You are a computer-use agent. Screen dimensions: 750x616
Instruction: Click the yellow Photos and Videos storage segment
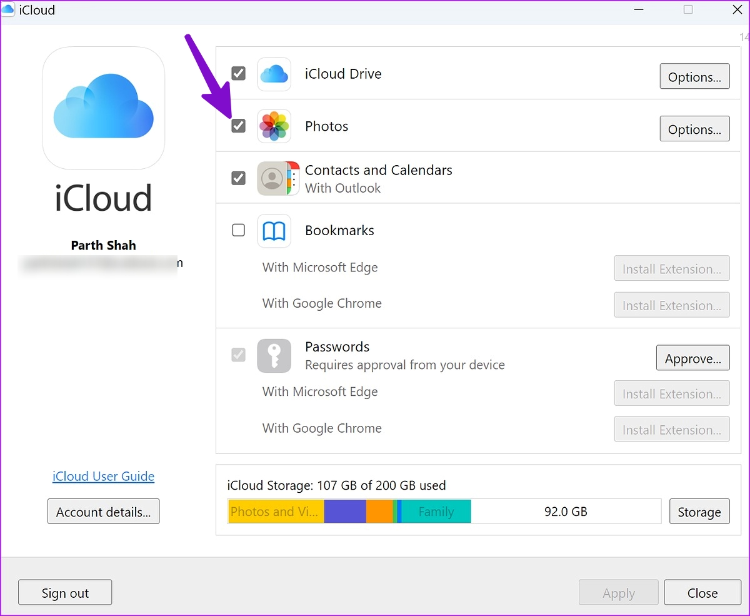click(x=276, y=511)
